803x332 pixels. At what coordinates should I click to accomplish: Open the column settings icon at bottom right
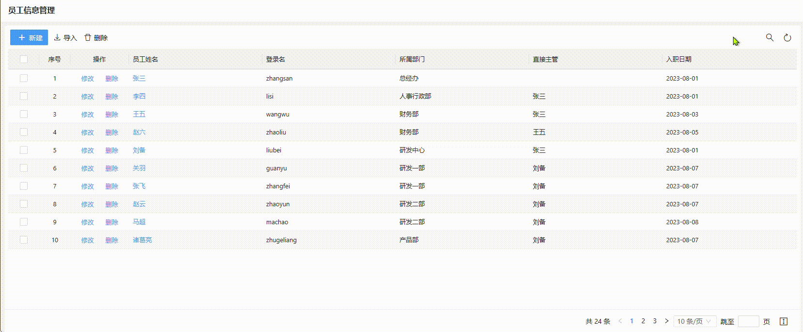(784, 321)
